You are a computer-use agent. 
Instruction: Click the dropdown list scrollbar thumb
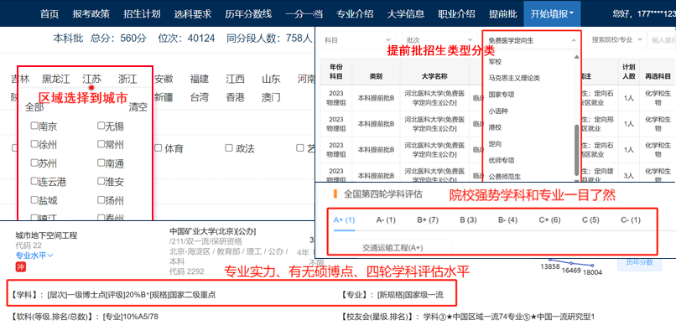(576, 148)
